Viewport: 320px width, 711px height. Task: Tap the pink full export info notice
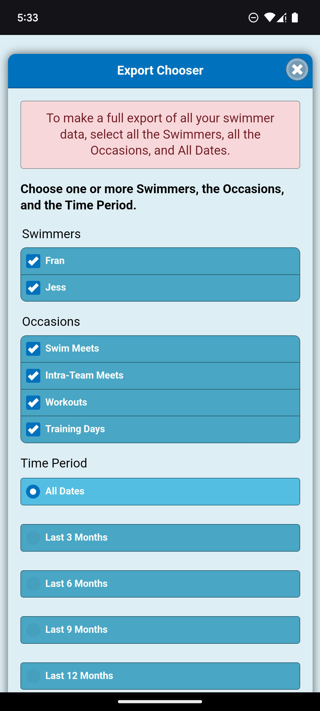160,134
